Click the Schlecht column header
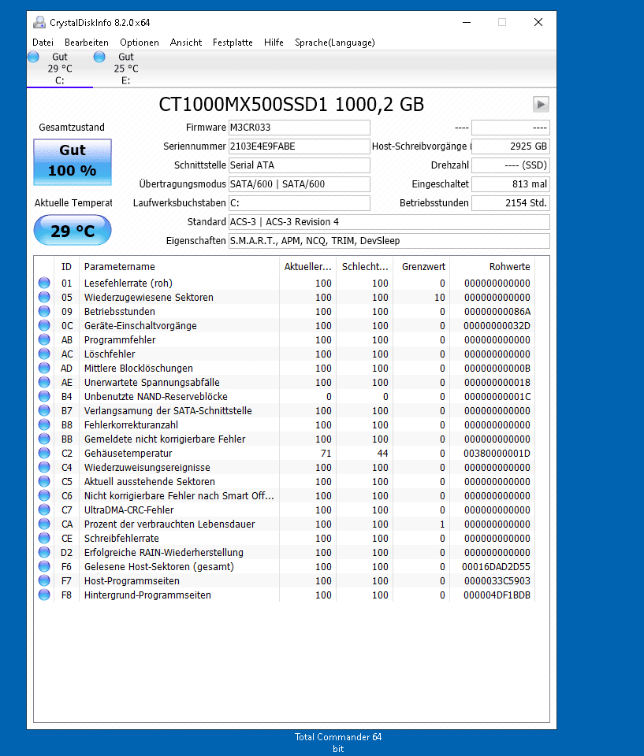This screenshot has width=644, height=756. [365, 267]
